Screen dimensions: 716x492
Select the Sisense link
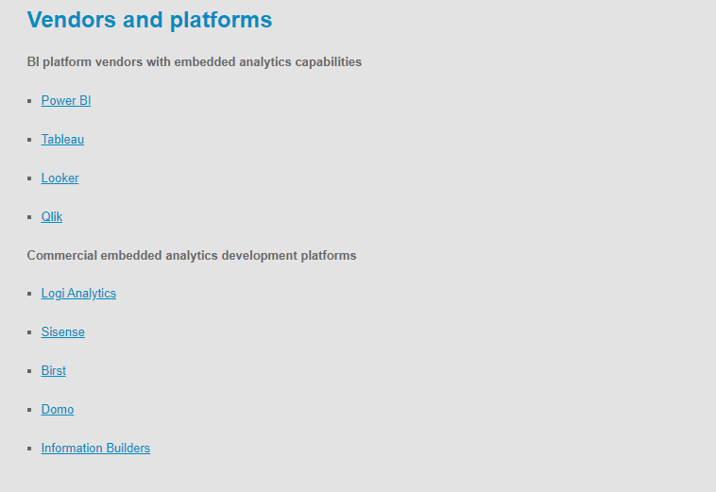pyautogui.click(x=63, y=331)
